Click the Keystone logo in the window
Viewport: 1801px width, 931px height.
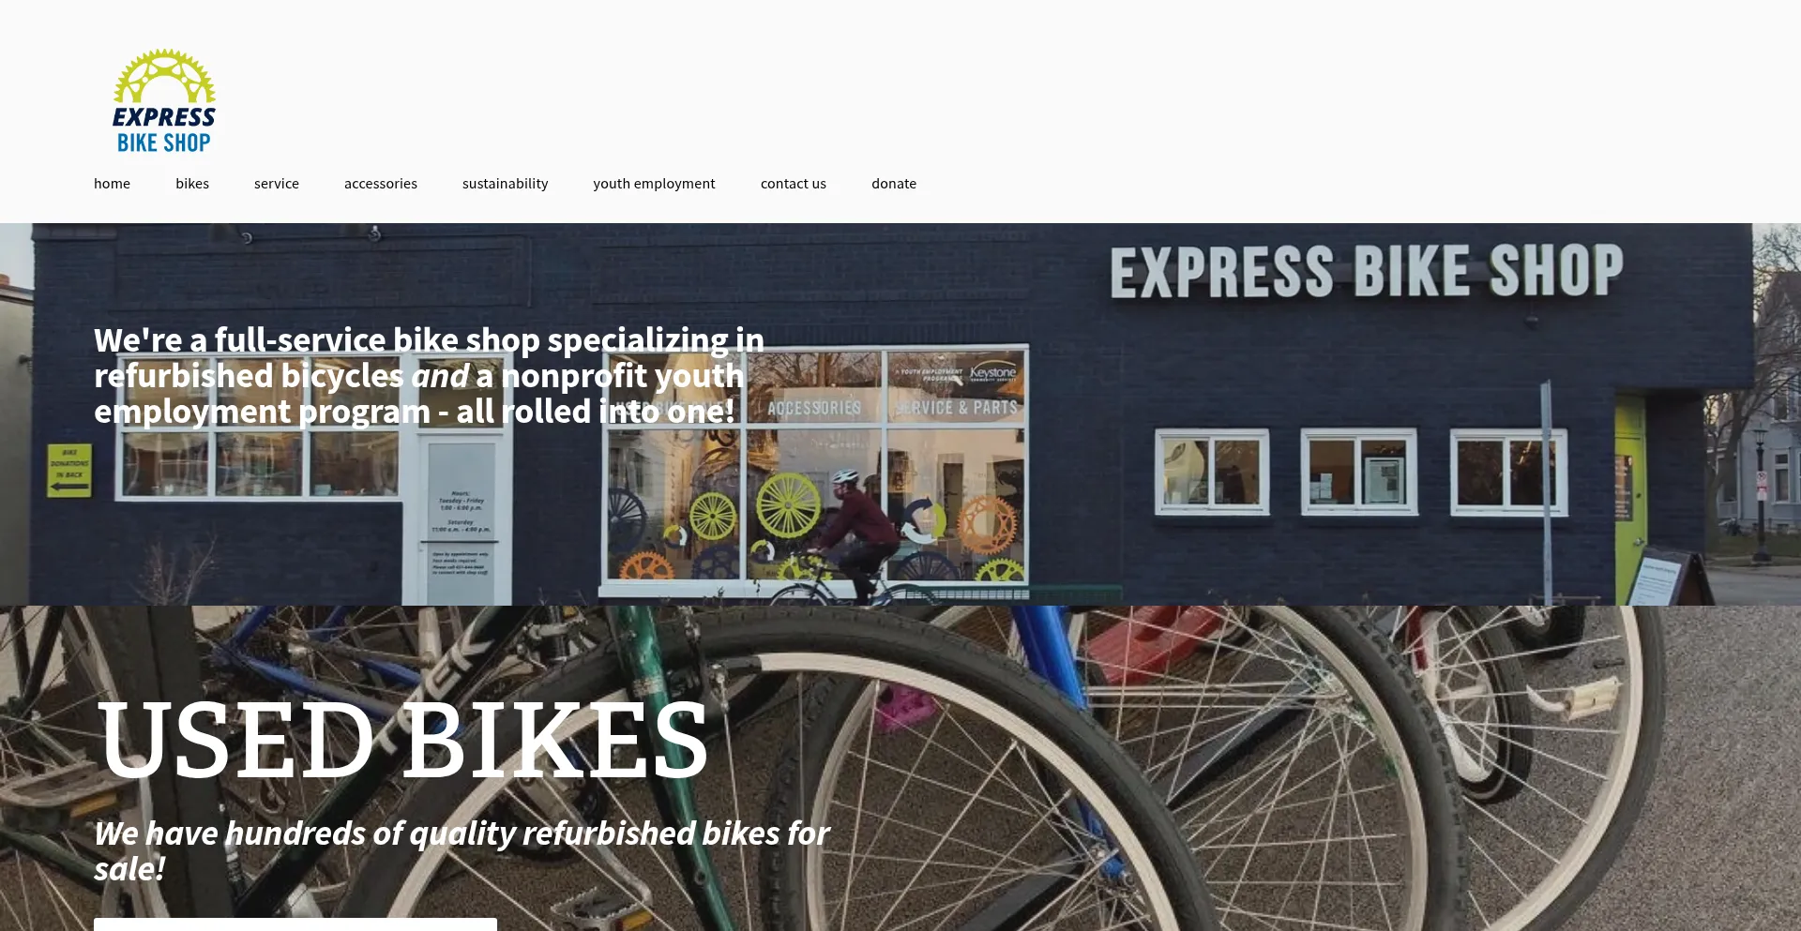(x=992, y=373)
